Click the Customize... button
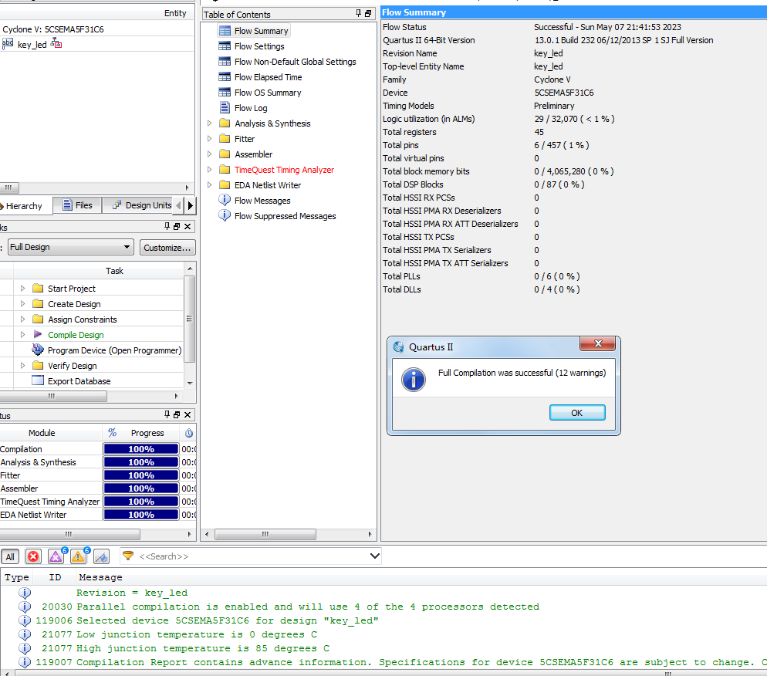 pyautogui.click(x=167, y=248)
